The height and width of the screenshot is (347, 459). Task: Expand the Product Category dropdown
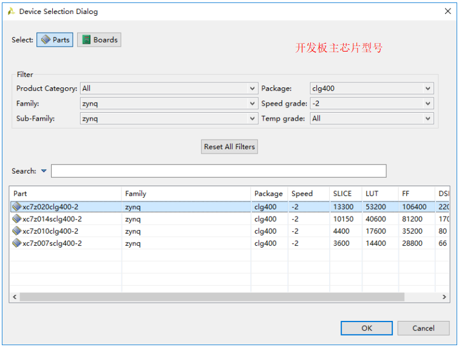pyautogui.click(x=169, y=89)
